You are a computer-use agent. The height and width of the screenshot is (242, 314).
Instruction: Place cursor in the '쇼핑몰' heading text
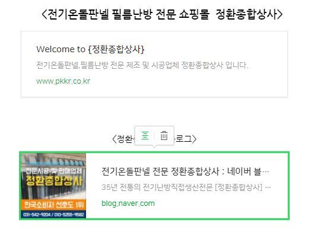194,14
